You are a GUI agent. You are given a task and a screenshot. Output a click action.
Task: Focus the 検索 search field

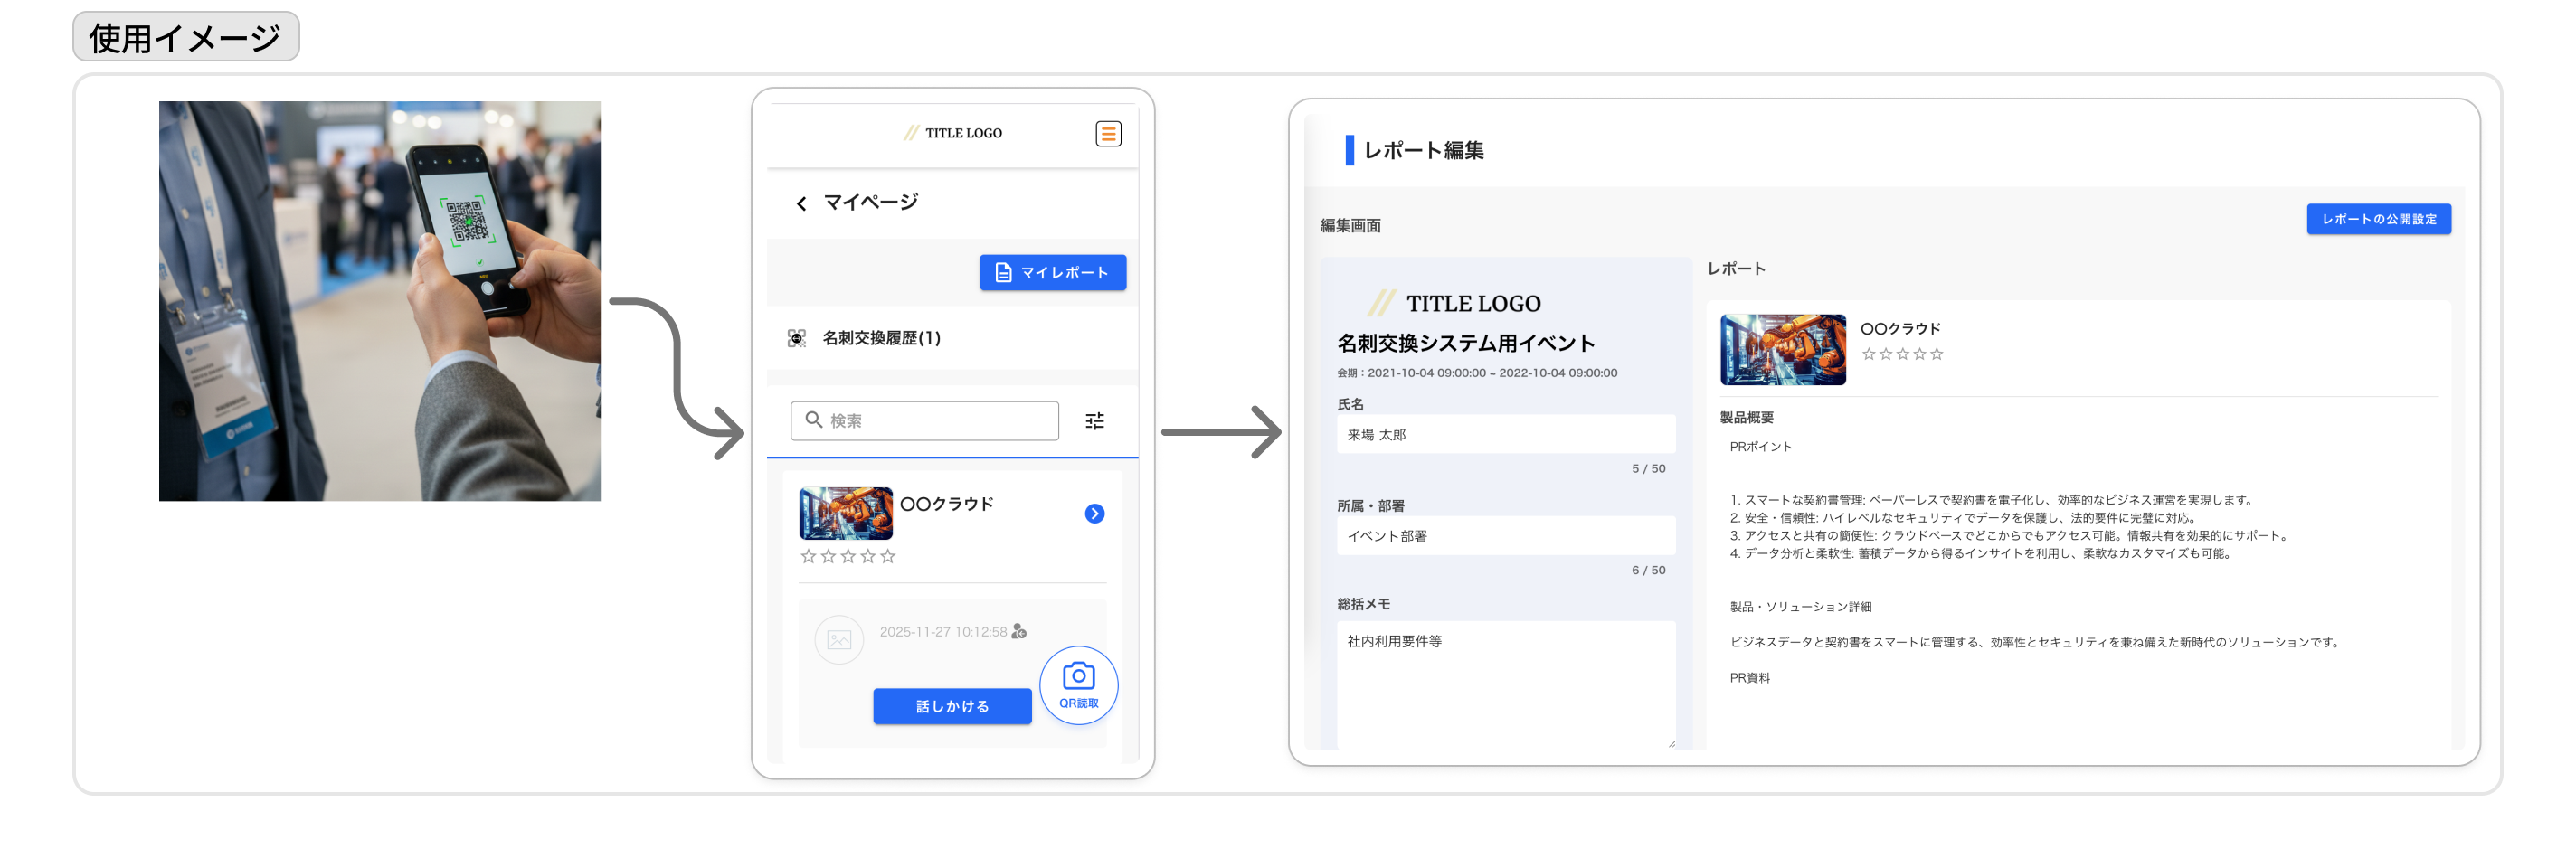pyautogui.click(x=924, y=421)
